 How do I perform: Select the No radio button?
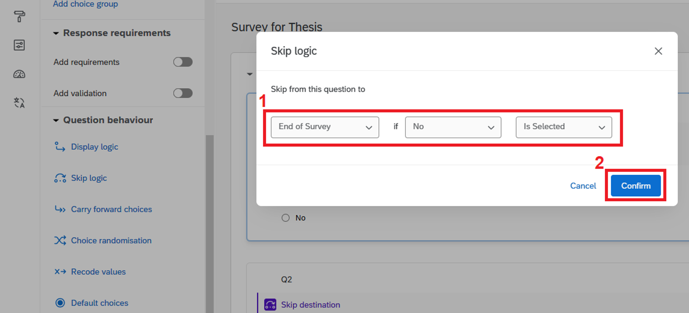(x=285, y=218)
